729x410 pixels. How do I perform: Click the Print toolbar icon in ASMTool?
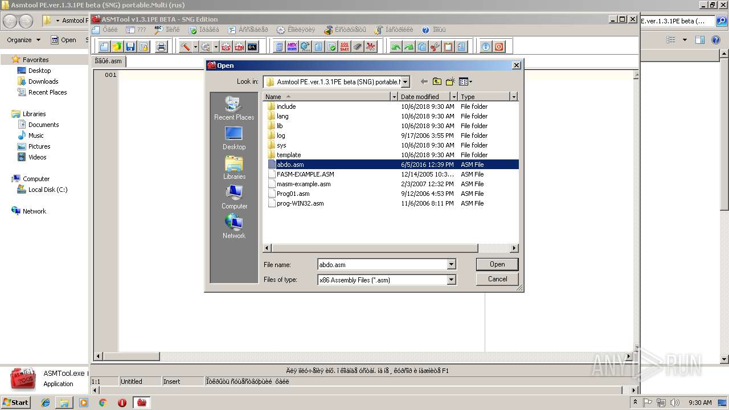161,47
